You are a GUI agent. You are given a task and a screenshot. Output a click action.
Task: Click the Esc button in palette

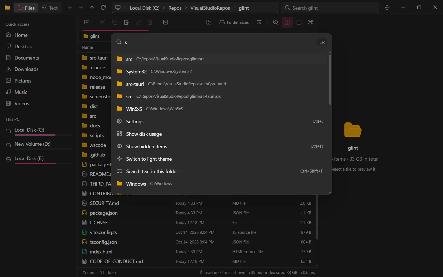click(322, 42)
